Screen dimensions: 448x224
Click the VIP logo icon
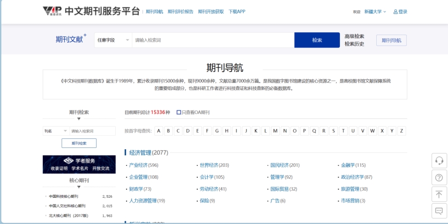52,12
